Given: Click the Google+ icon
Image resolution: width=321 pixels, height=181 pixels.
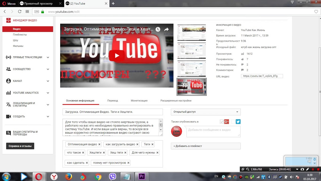Looking at the screenshot, I should coord(227,122).
